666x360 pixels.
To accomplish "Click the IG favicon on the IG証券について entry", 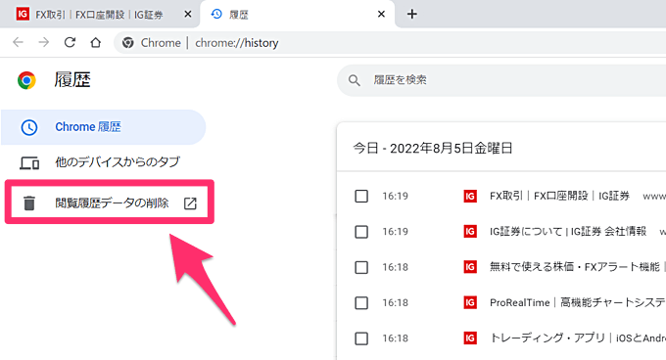I will point(470,232).
